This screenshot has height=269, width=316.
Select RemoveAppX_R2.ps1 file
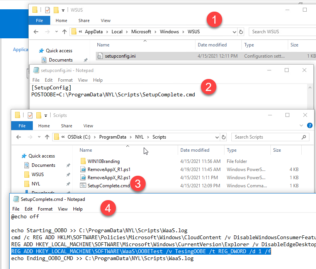pyautogui.click(x=109, y=177)
